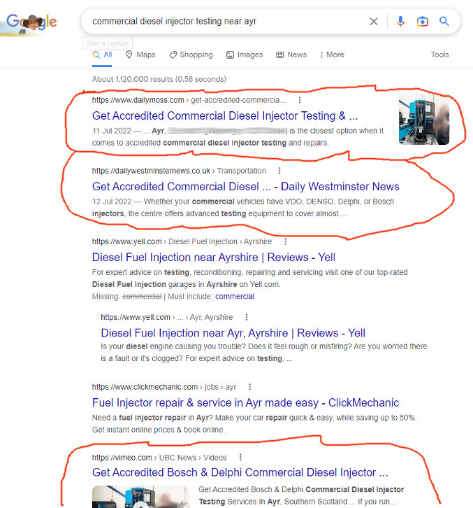Switch to the Maps tab
Viewport: 473px width, 508px height.
(140, 55)
